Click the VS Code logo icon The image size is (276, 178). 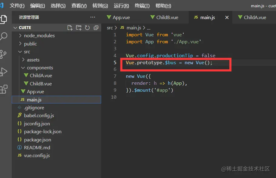coord(2,5)
